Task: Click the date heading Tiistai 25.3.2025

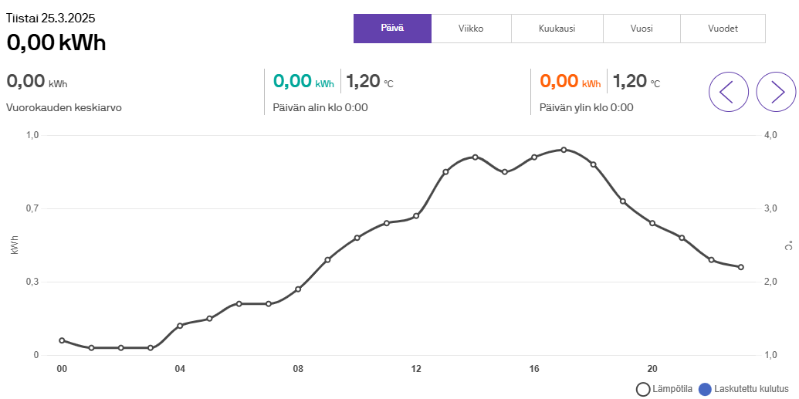Action: pos(51,18)
